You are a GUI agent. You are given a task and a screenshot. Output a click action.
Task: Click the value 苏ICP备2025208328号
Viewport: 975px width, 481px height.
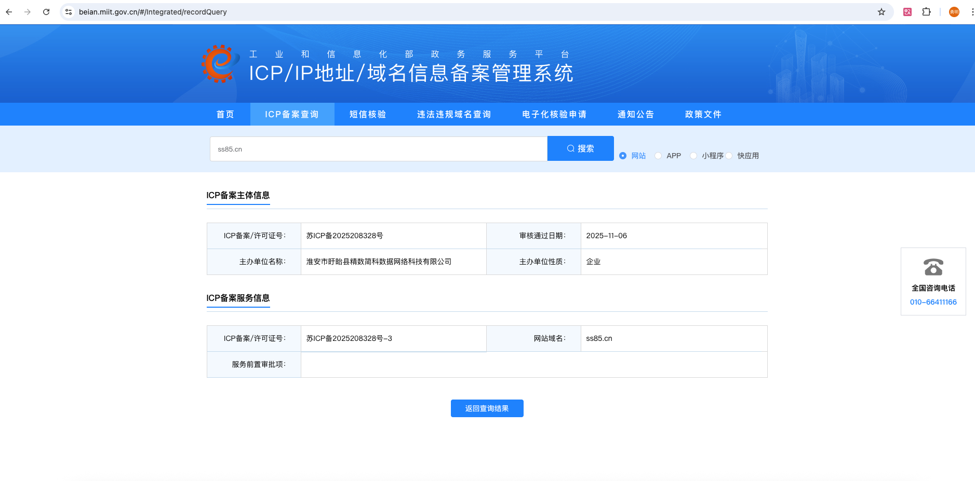[x=345, y=236]
